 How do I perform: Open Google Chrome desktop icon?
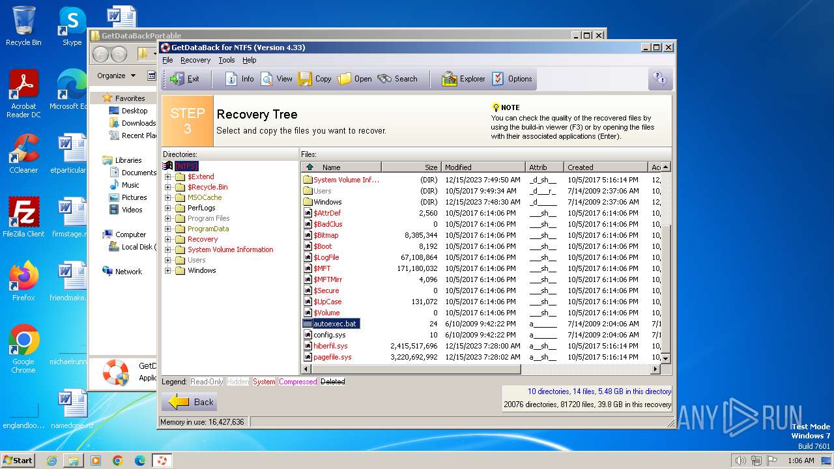23,348
